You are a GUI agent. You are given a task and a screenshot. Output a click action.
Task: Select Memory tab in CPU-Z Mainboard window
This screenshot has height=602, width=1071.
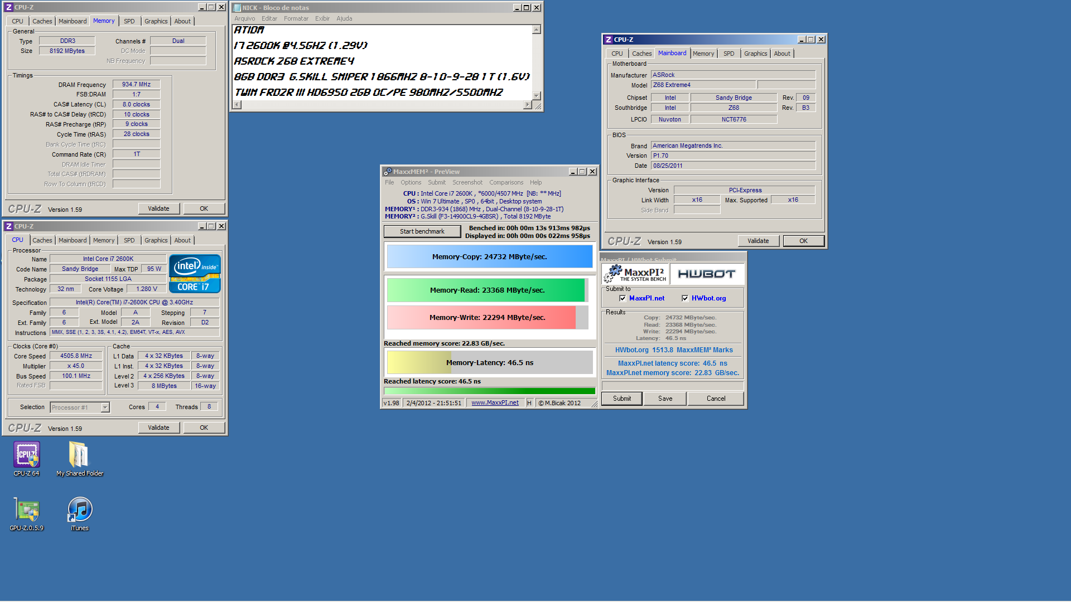click(x=703, y=54)
